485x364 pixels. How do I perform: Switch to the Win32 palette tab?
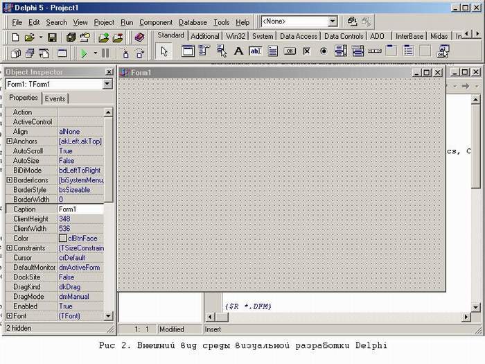[x=236, y=36]
